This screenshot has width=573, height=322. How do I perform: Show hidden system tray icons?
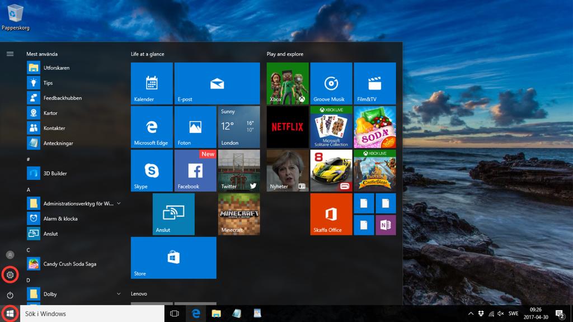pos(471,314)
